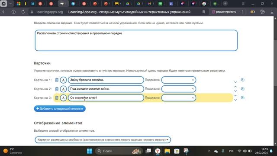Reload the page
The width and height of the screenshot is (277, 156).
pos(23,12)
